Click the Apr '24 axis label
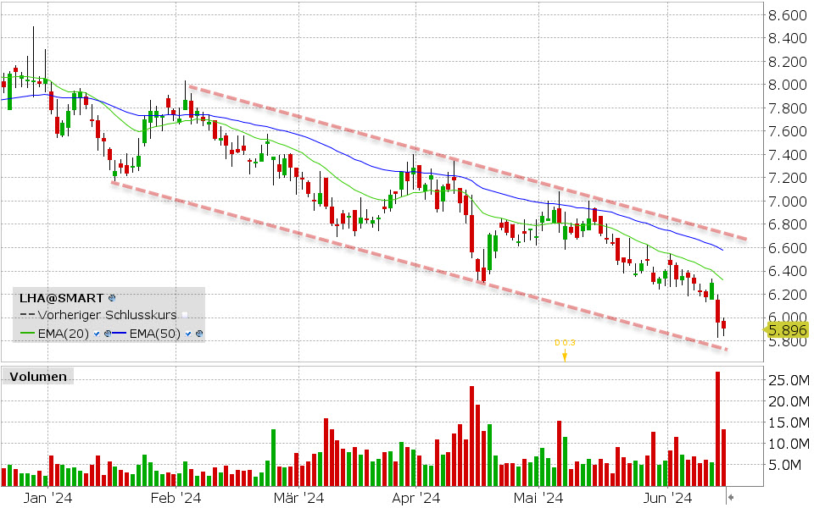 coord(415,498)
